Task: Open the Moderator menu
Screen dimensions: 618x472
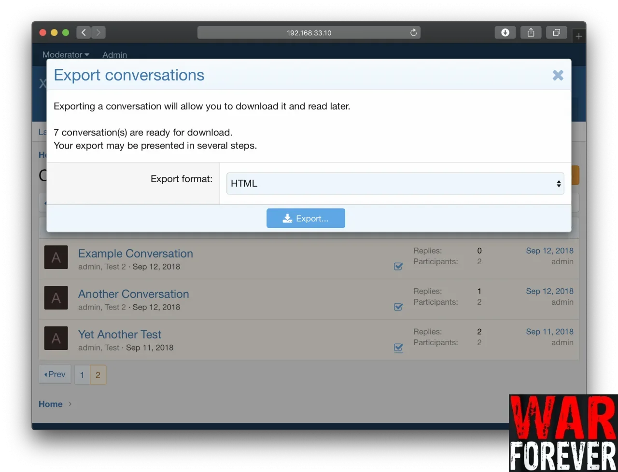Action: (x=66, y=54)
